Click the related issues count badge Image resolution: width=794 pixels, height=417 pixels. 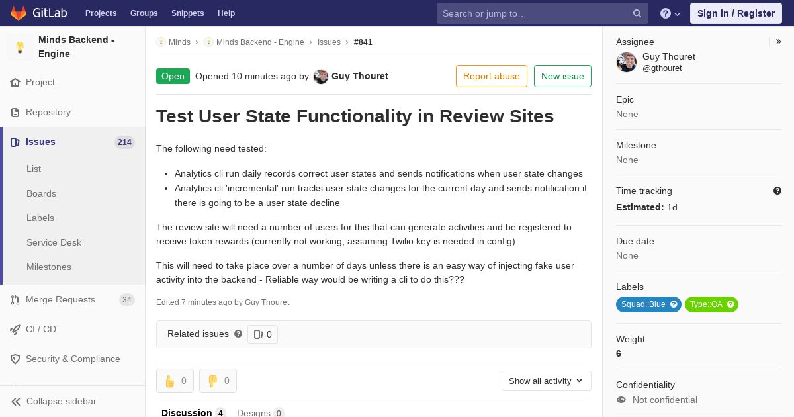pyautogui.click(x=263, y=334)
